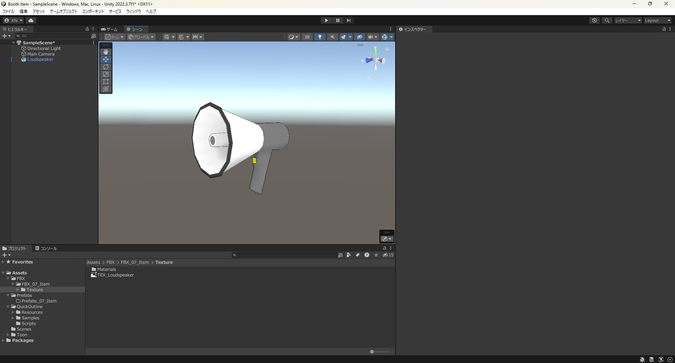Open the Component menu

point(93,12)
